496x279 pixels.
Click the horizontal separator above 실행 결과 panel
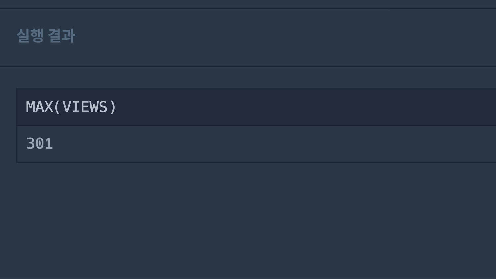[248, 8]
